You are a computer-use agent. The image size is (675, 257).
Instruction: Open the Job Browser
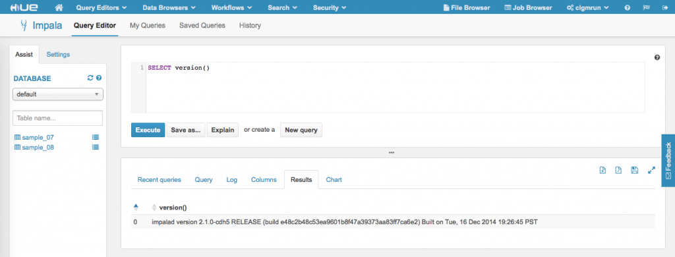click(528, 7)
